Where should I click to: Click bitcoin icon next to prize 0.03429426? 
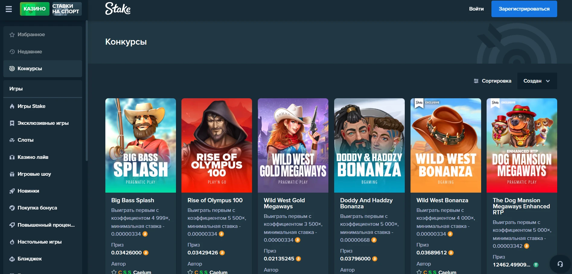click(222, 253)
